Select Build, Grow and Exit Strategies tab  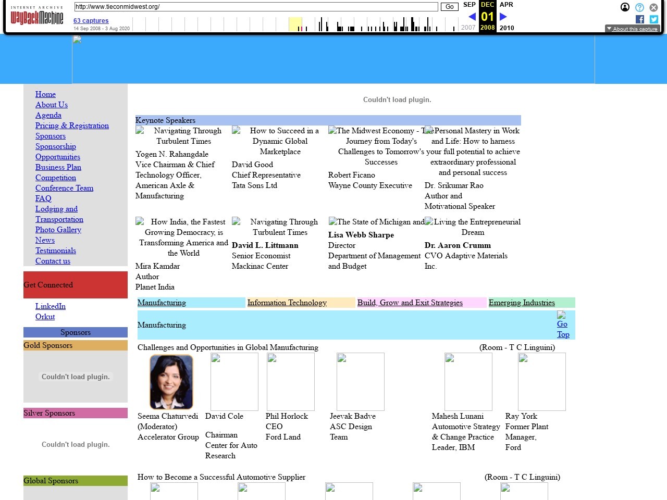click(410, 303)
